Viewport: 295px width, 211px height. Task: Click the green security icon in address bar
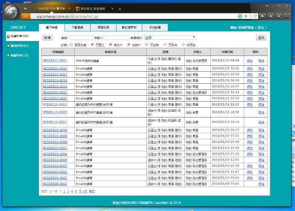[x=240, y=16]
